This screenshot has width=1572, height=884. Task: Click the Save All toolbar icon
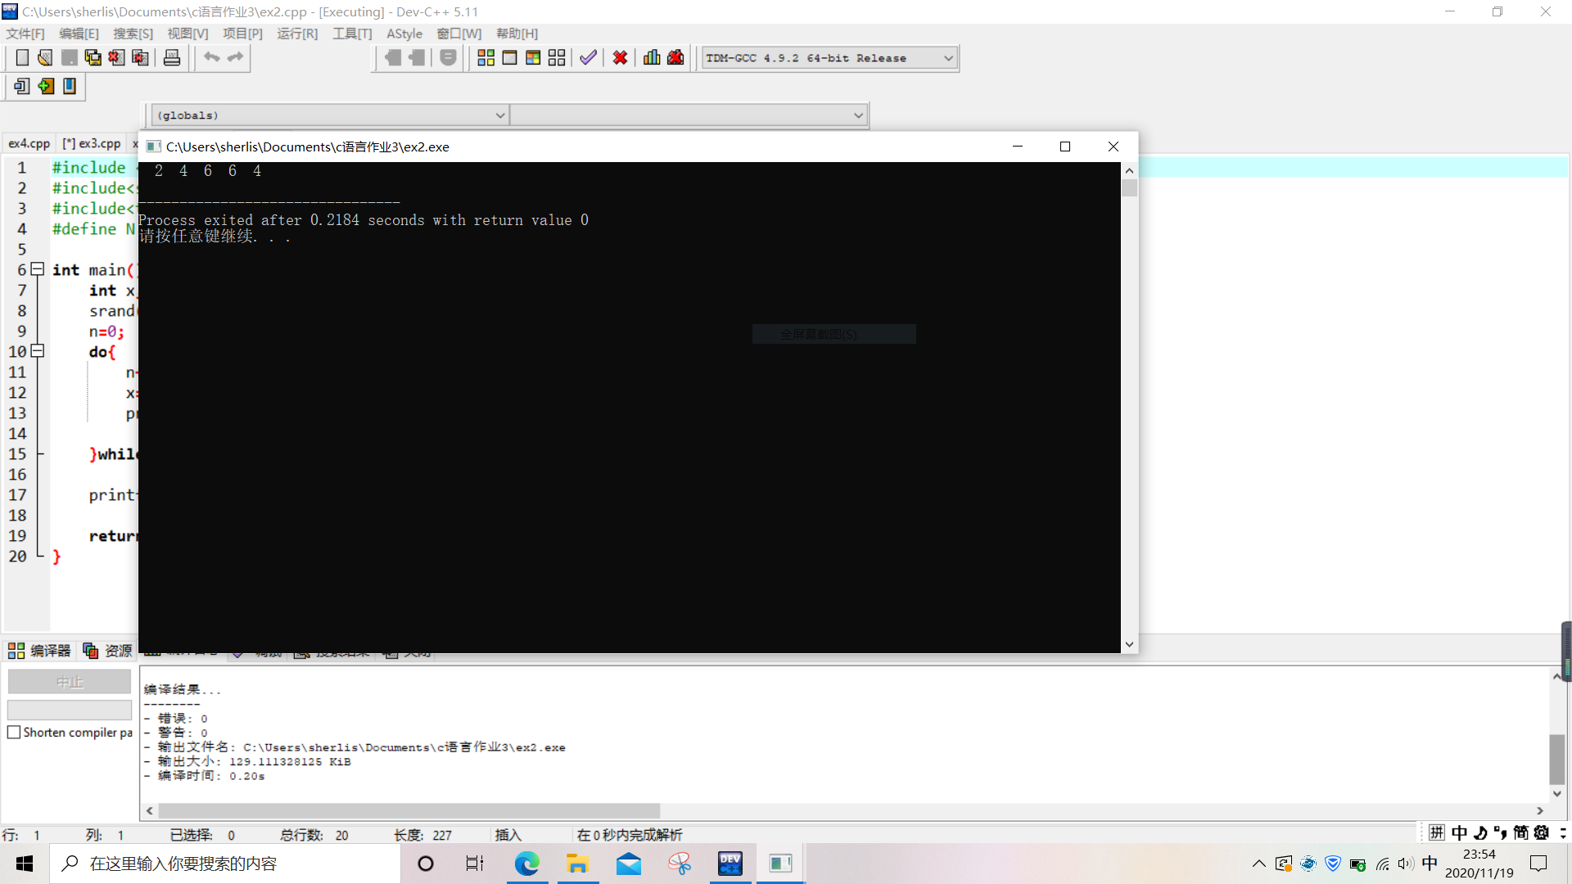pyautogui.click(x=93, y=57)
